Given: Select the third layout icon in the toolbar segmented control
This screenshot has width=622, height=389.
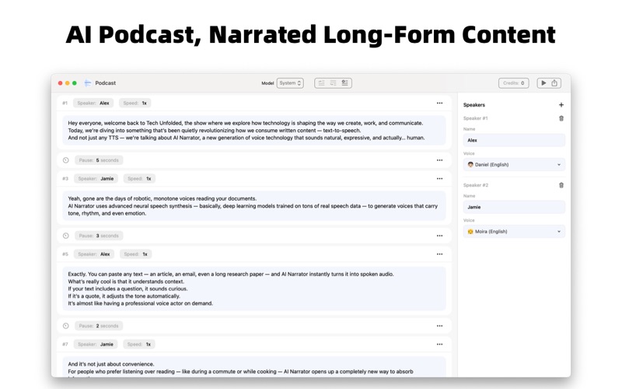Looking at the screenshot, I should click(x=344, y=83).
